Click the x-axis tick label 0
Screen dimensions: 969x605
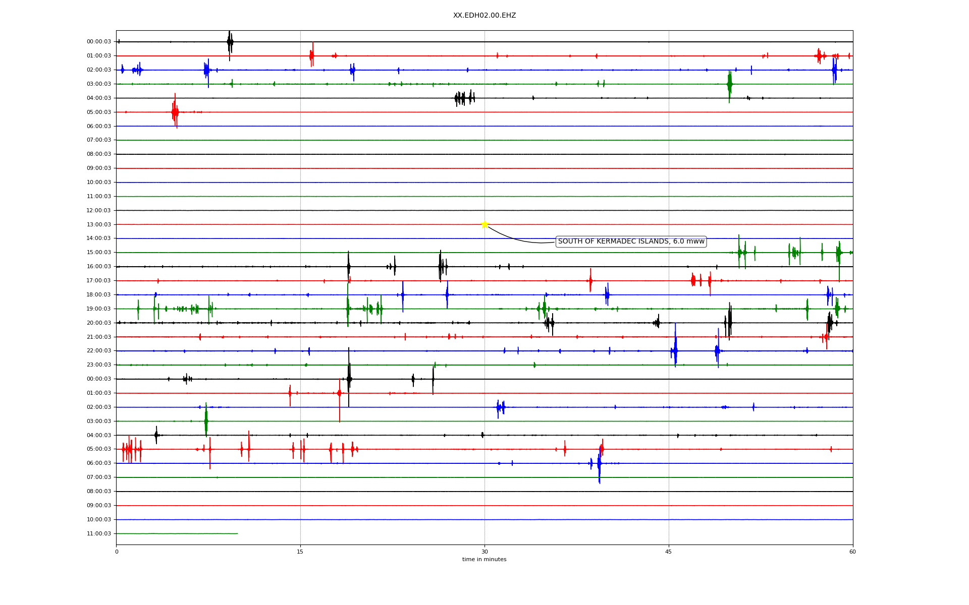pyautogui.click(x=117, y=552)
